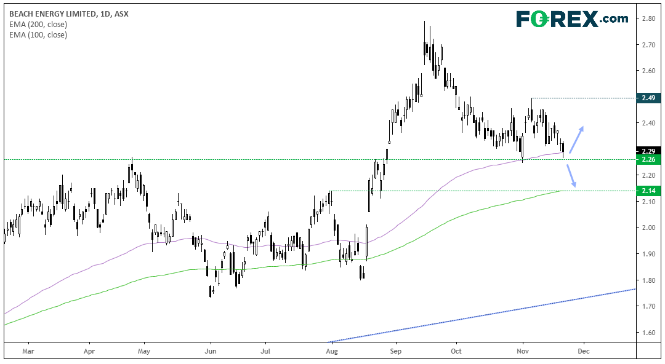Click the 2.14 support level tag
Image resolution: width=665 pixels, height=364 pixels.
[x=648, y=191]
